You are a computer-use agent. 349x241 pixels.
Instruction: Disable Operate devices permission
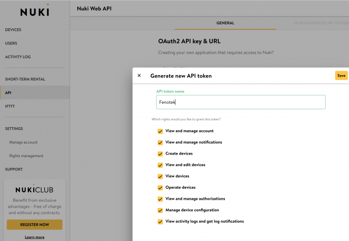click(160, 188)
